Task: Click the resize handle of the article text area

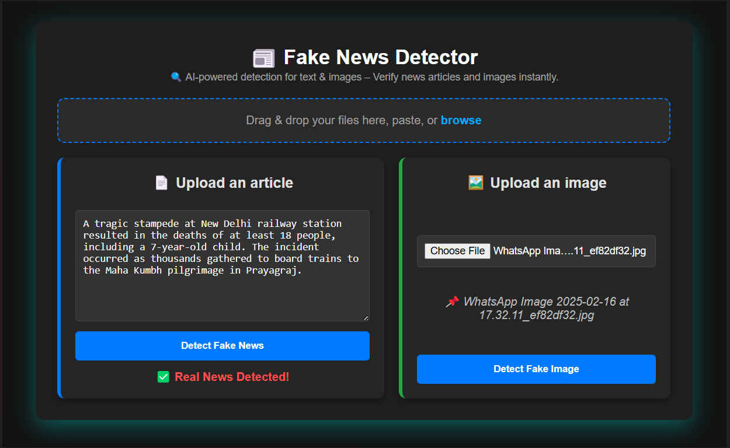Action: [x=366, y=317]
